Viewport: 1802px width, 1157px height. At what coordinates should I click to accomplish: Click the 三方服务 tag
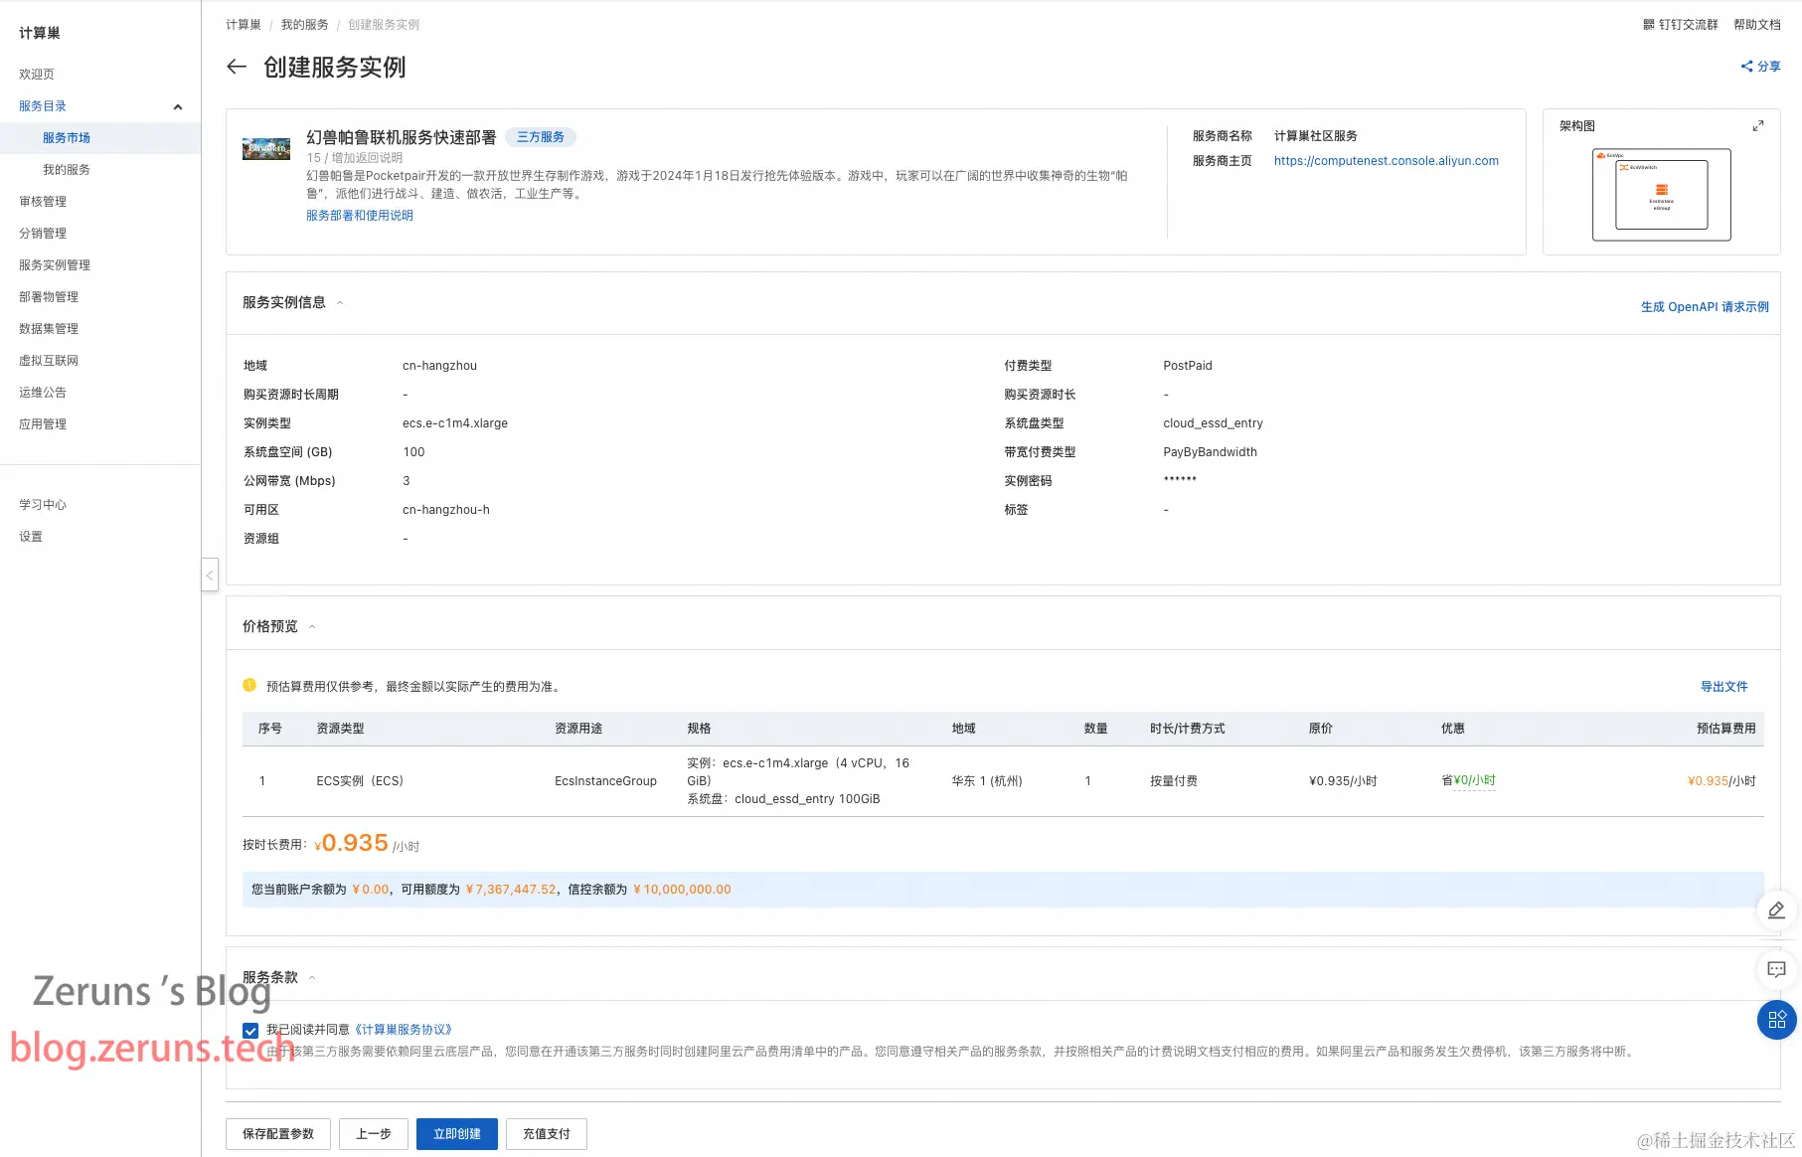tap(541, 137)
